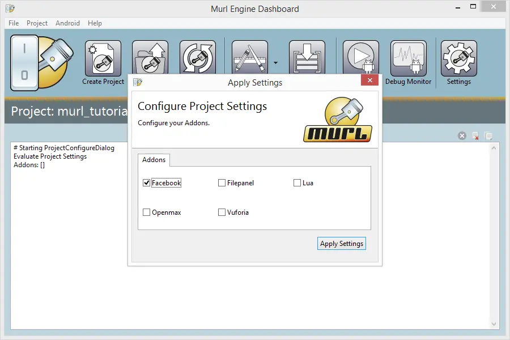Click the Create Project toolbar icon

[103, 58]
